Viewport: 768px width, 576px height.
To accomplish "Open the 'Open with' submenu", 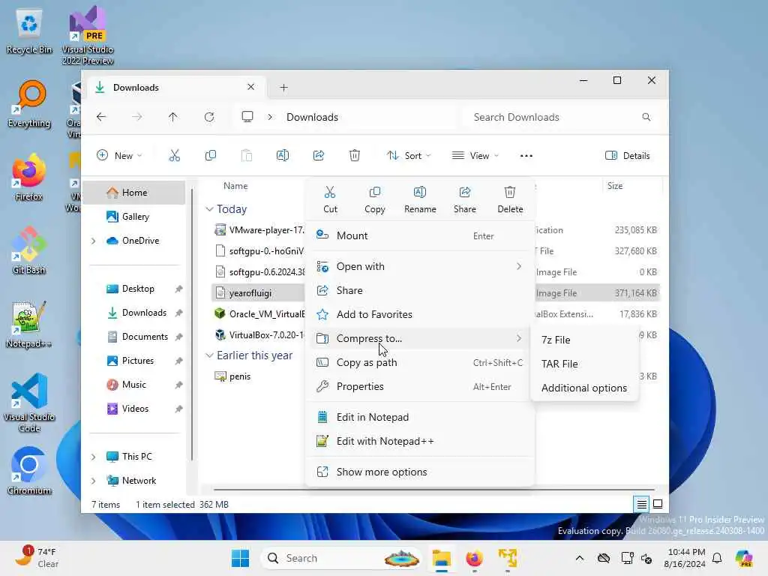I will (x=420, y=266).
